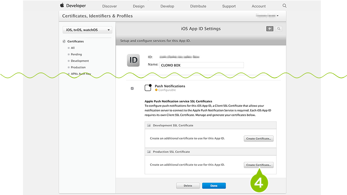Open the iOS, tvOS, watchOS platform dropdown
Image resolution: width=347 pixels, height=195 pixels.
point(87,30)
